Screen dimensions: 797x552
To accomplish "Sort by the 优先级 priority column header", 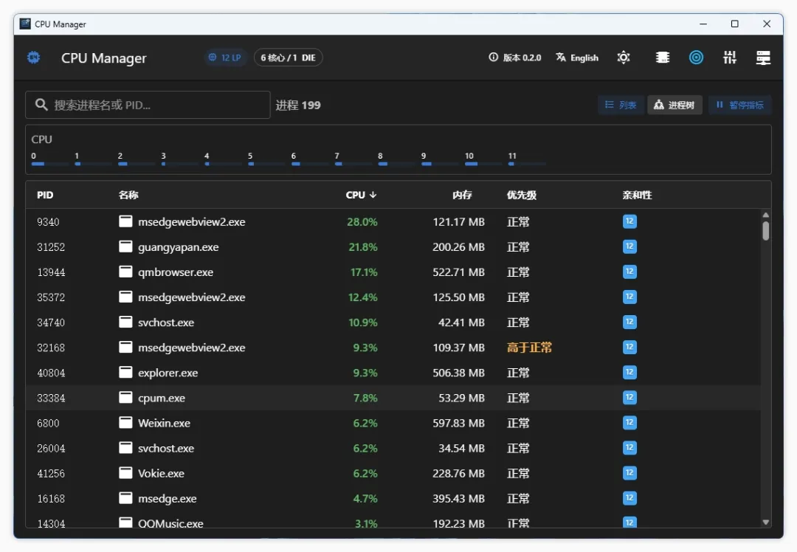I will [522, 195].
